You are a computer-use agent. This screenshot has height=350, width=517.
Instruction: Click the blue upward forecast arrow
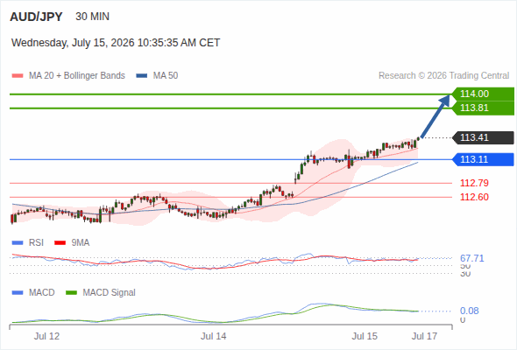click(x=435, y=116)
